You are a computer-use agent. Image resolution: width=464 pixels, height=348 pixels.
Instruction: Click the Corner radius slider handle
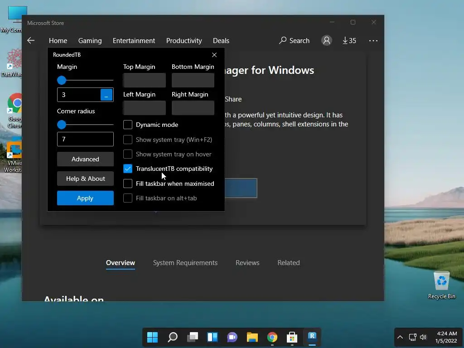point(62,125)
